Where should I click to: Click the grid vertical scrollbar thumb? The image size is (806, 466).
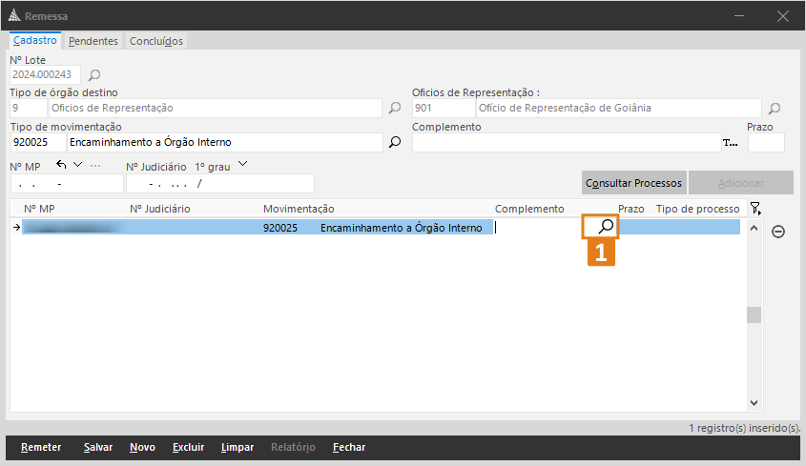click(754, 314)
